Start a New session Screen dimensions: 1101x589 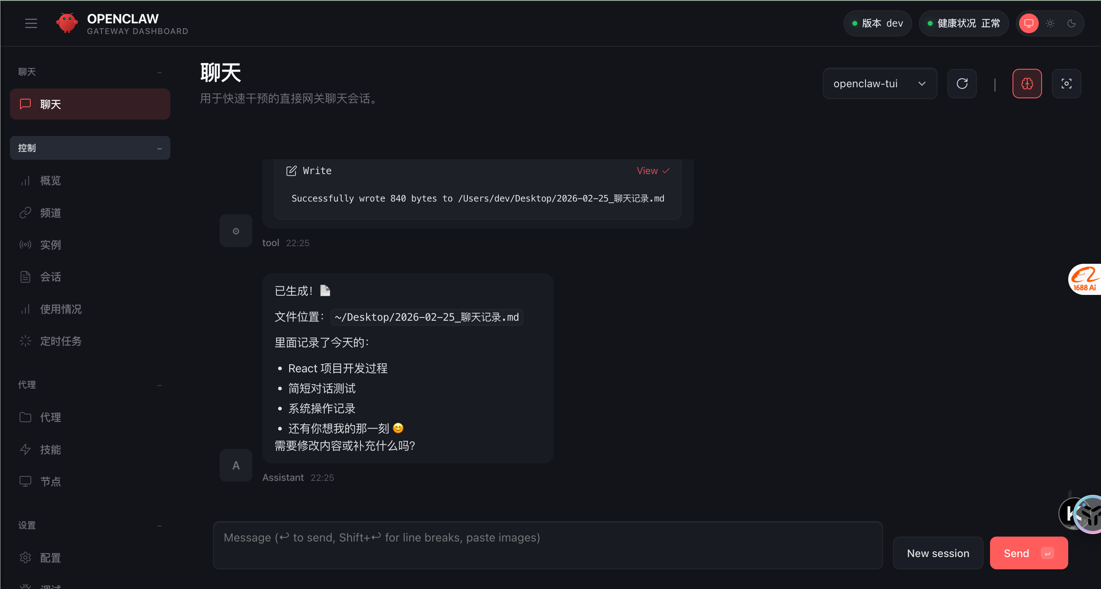click(x=938, y=553)
